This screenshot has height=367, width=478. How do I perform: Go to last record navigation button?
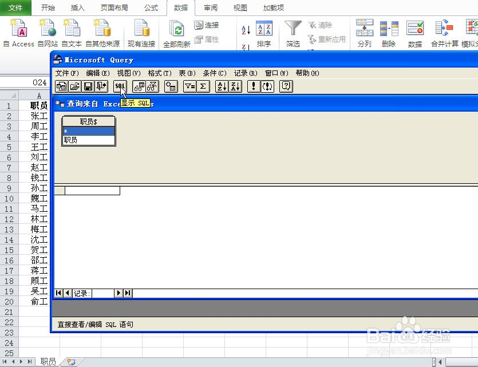[128, 293]
